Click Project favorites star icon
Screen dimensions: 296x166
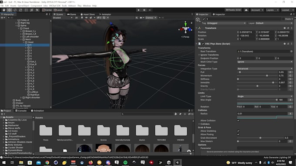point(185,114)
